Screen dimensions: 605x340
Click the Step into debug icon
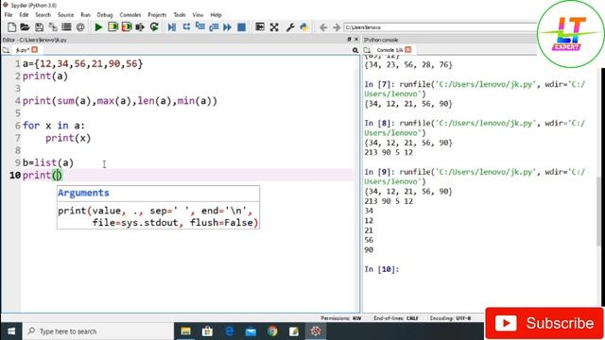tap(199, 27)
